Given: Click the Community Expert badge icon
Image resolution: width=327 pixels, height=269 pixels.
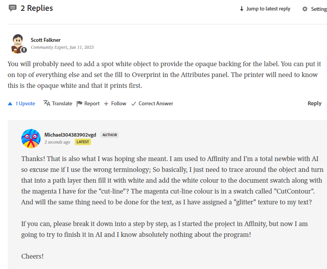Looking at the screenshot, I should coord(24,50).
